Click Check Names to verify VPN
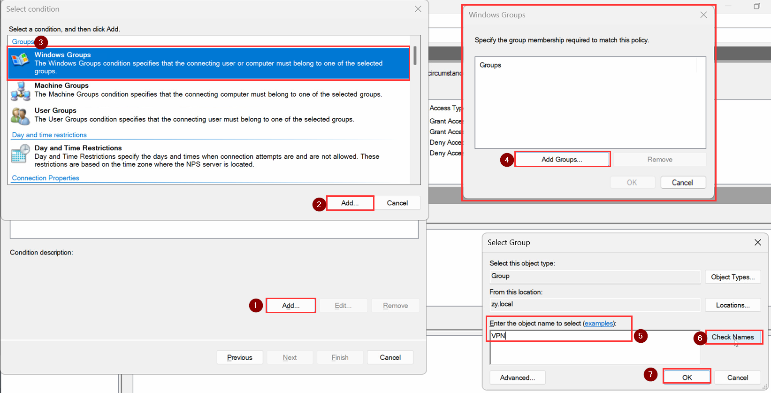Screen dimensions: 771x393 [x=733, y=337]
